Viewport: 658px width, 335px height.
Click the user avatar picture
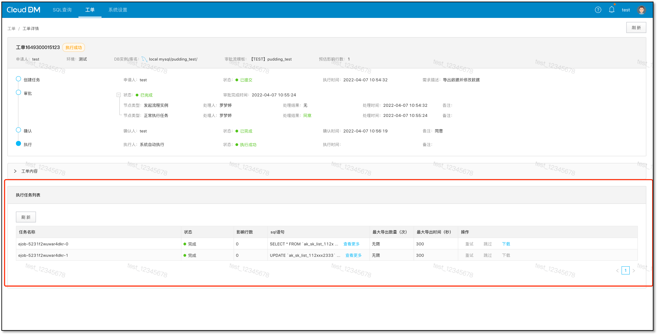(x=641, y=10)
